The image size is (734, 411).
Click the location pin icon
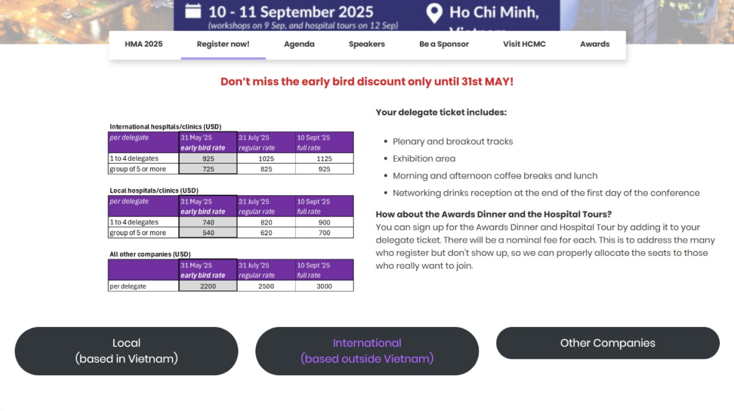click(x=434, y=13)
